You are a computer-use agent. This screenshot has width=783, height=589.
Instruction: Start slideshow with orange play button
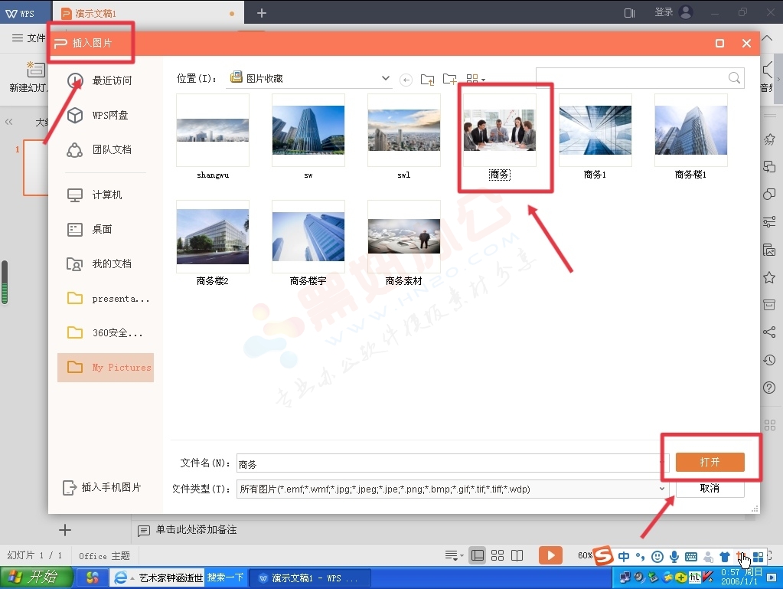(x=550, y=555)
